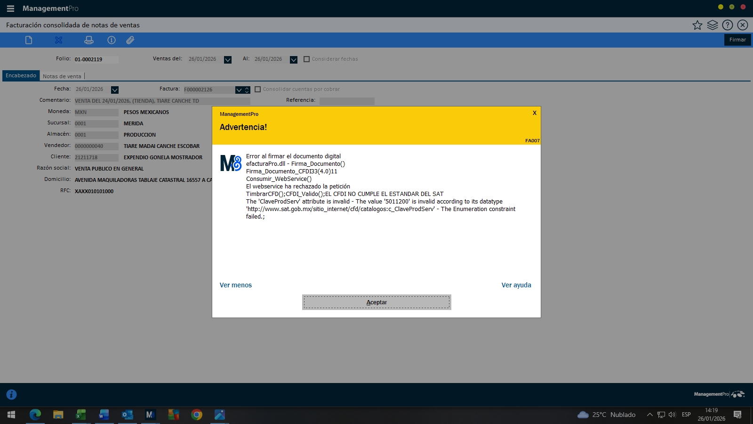
Task: Mark screen as favorite with star icon
Action: [x=697, y=25]
